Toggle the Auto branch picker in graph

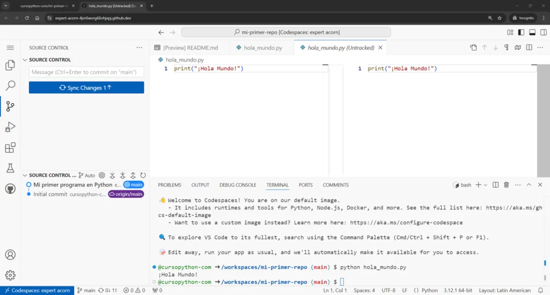click(x=86, y=175)
